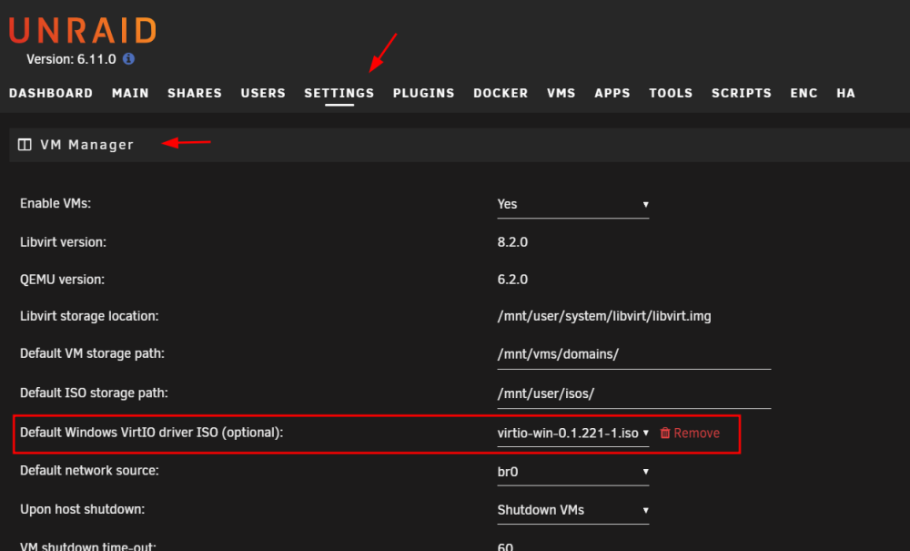Open the HA tab

pyautogui.click(x=846, y=93)
